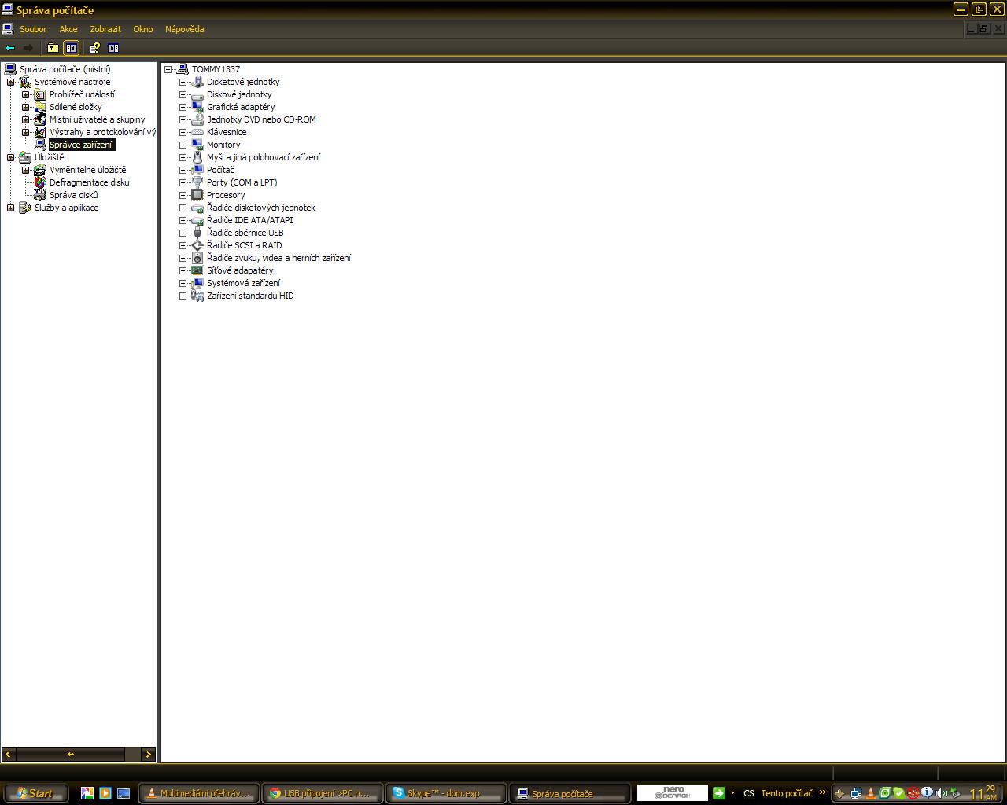Select Defragmentace disku in the tree

pos(90,182)
